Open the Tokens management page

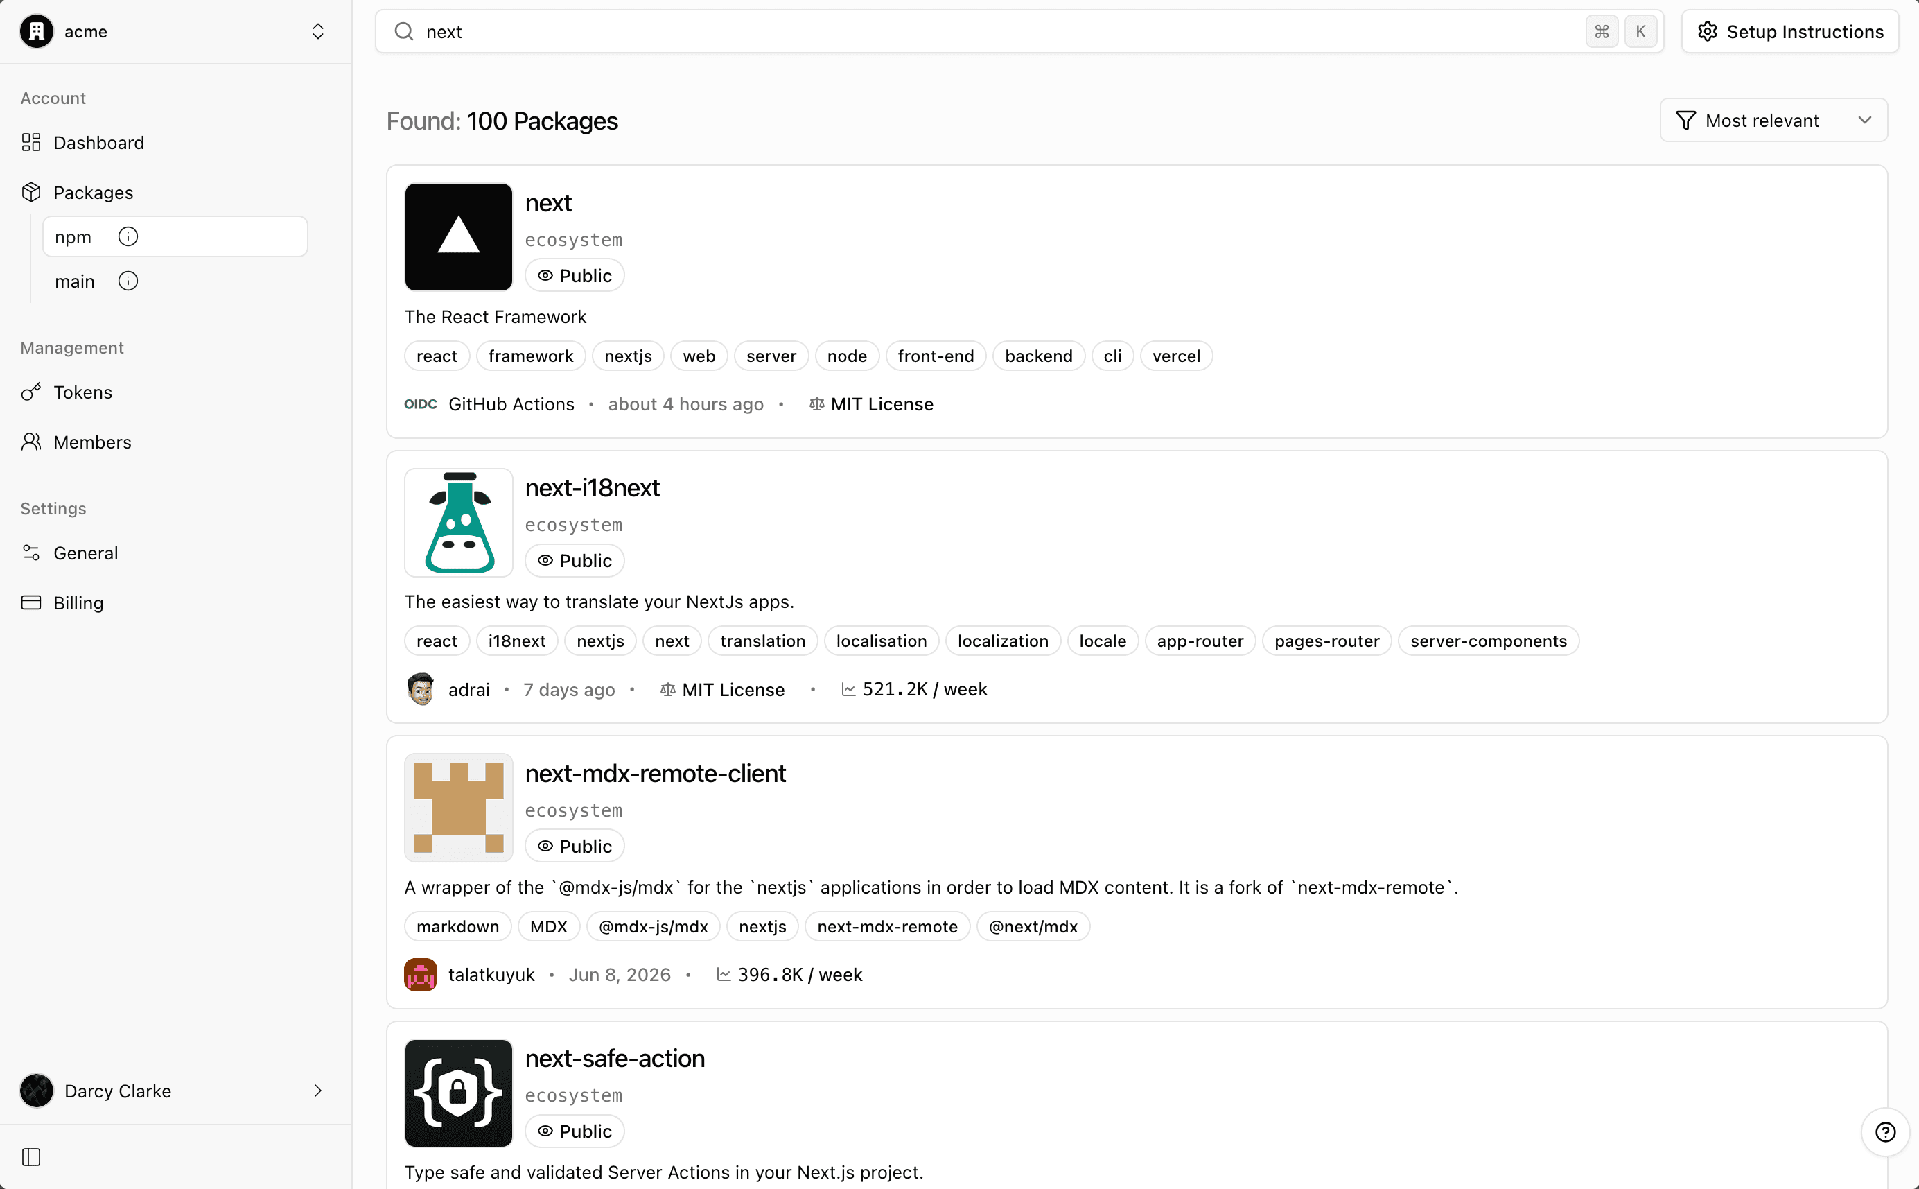(82, 392)
